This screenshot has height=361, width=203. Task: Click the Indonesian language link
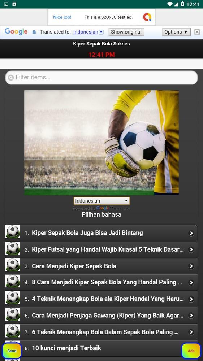pos(86,32)
